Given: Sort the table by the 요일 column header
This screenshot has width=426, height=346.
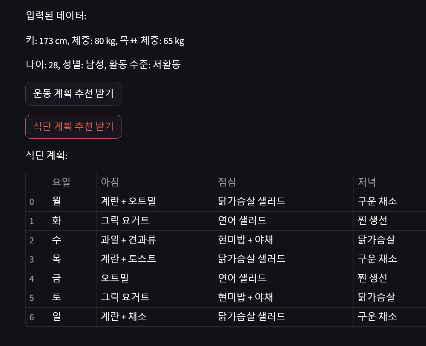Looking at the screenshot, I should [x=61, y=182].
